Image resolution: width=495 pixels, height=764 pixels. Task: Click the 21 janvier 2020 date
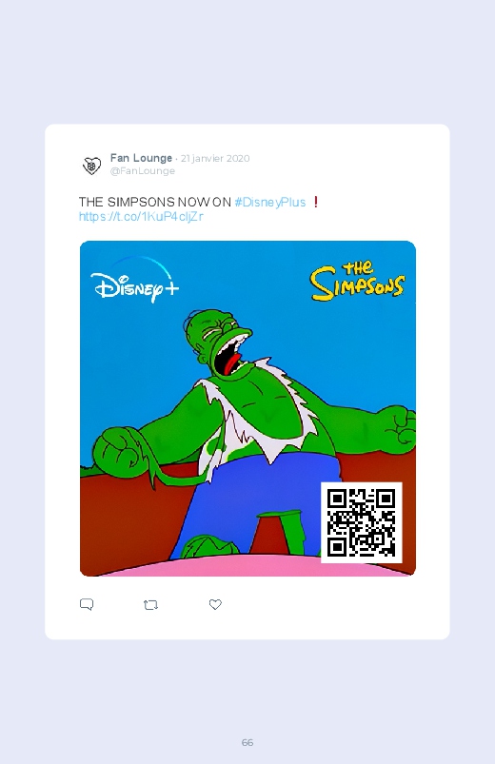(x=215, y=158)
